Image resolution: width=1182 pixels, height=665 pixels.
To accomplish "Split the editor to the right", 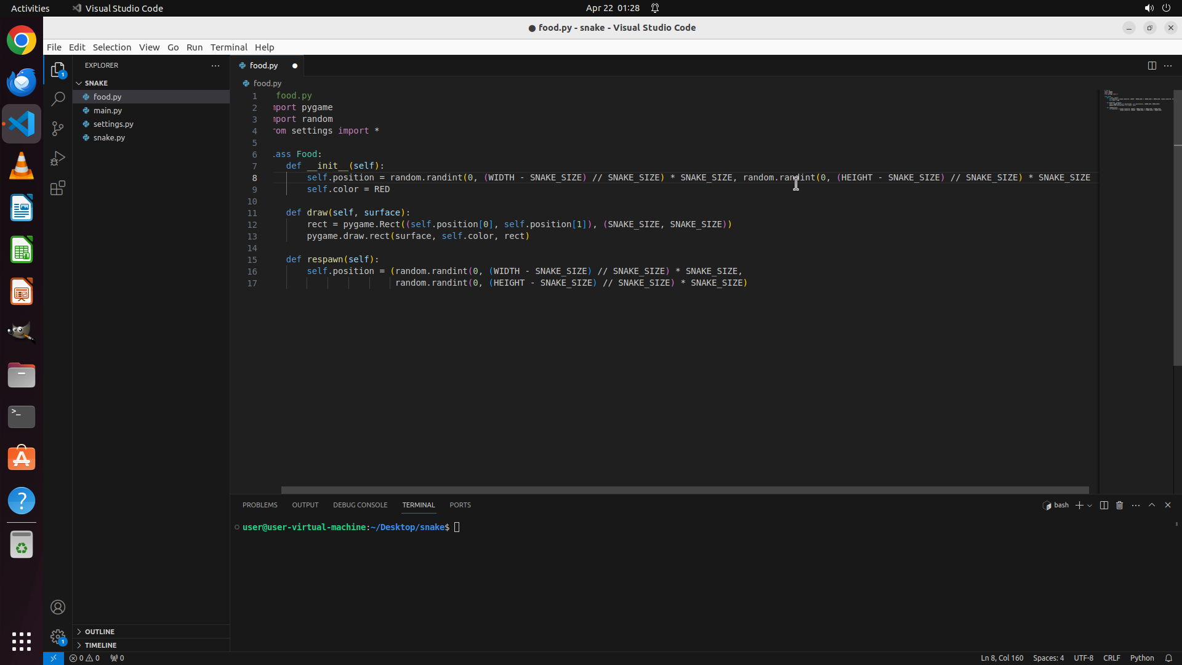I will point(1151,65).
